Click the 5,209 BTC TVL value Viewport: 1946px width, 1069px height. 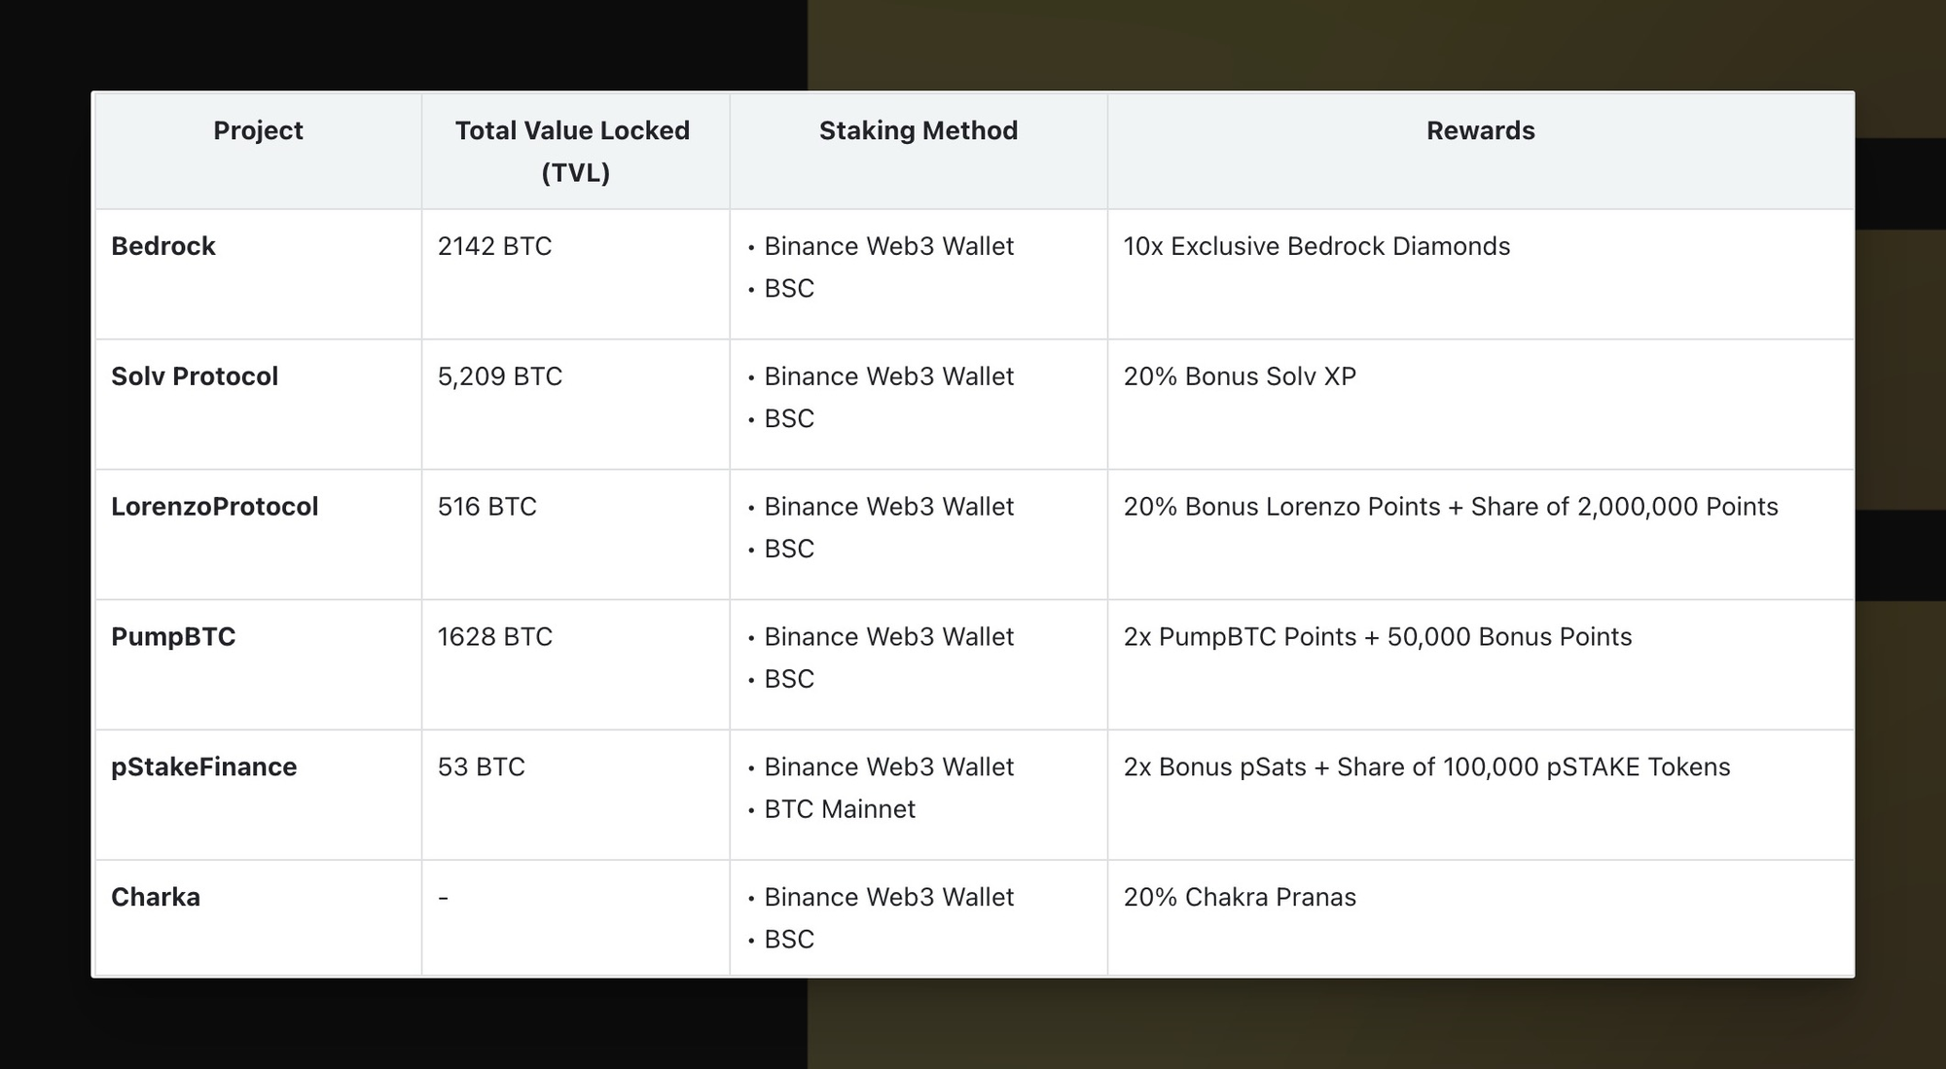[x=500, y=376]
